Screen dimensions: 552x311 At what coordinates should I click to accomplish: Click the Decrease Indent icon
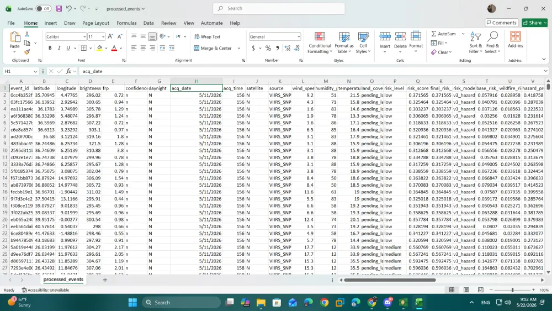coord(162,48)
